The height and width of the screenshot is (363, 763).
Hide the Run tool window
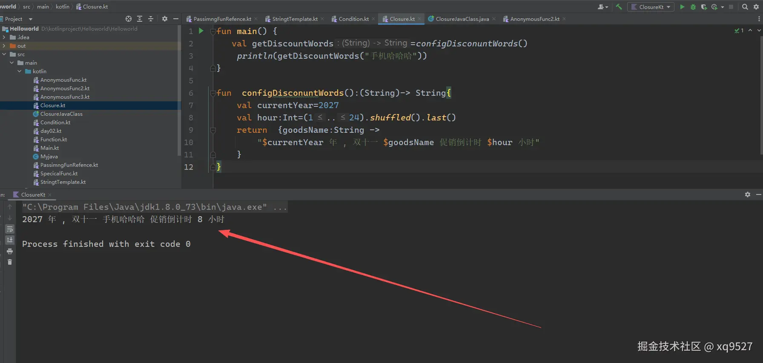[x=759, y=194]
